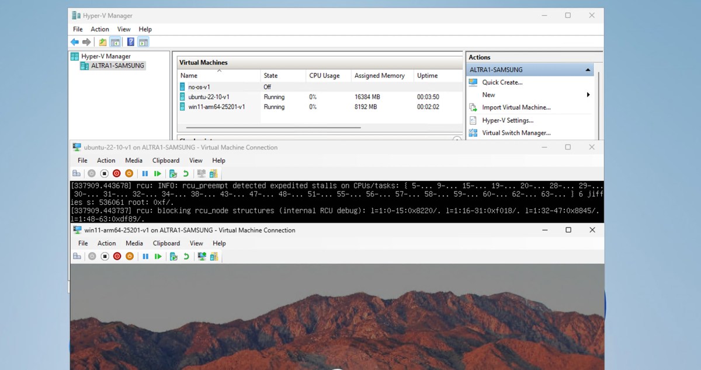Viewport: 701px width, 370px height.
Task: Click greyed Start icon in win11-arm64-25201-v1 toolbar
Action: 91,256
